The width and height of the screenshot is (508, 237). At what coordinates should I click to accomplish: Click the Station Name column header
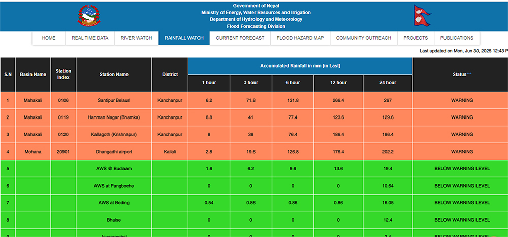pos(114,74)
